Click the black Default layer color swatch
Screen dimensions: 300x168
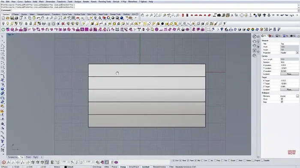(x=66, y=167)
